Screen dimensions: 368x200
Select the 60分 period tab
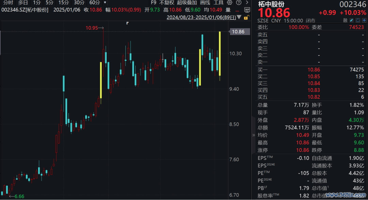click(95, 3)
